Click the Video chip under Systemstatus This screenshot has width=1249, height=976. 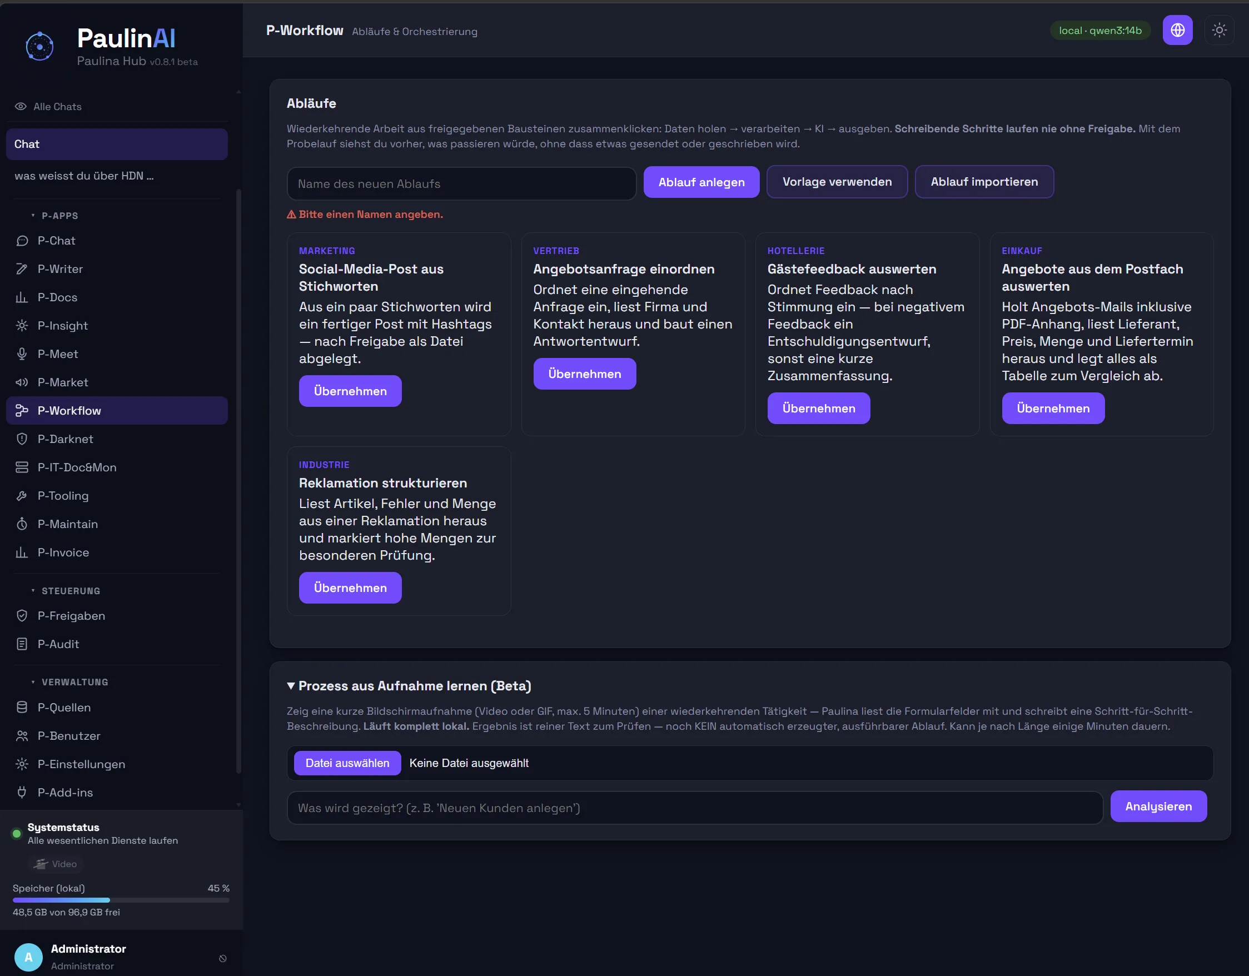click(x=56, y=864)
